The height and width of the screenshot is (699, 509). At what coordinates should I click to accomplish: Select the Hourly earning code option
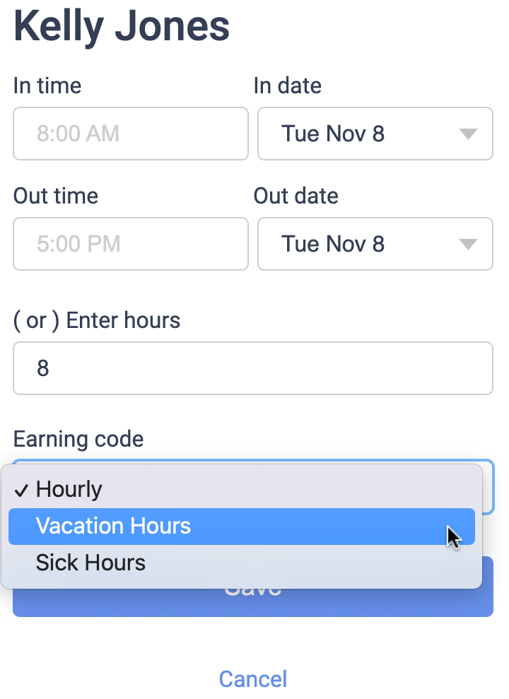69,489
